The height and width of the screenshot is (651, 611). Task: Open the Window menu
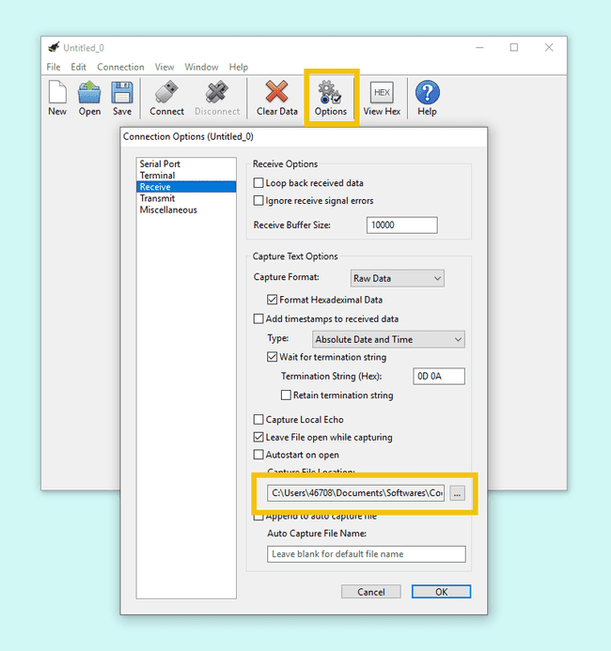tap(201, 68)
